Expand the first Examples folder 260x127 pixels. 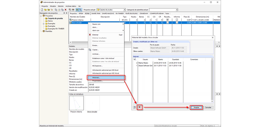coord(43,24)
